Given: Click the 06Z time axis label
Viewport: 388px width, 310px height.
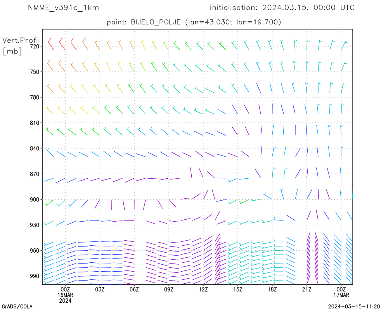Looking at the screenshot, I should (x=134, y=289).
